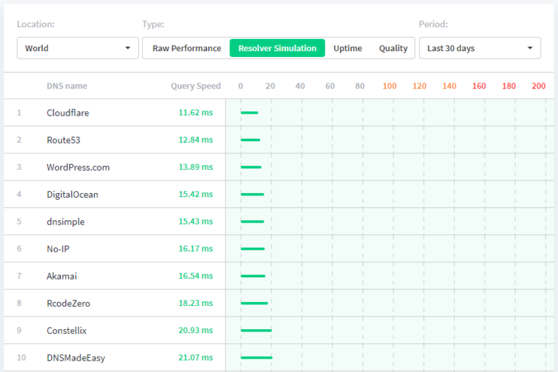Click the Period: label
558x372 pixels.
tap(433, 24)
